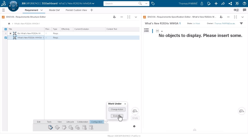Viewport: 248px width, 139px height.
Task: Click the info icon in Structure Editor
Action: tap(134, 126)
